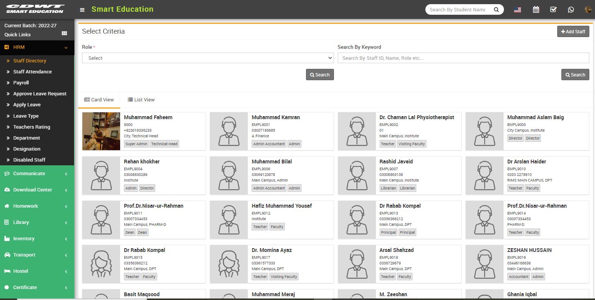Open the language flag icon

pos(518,10)
